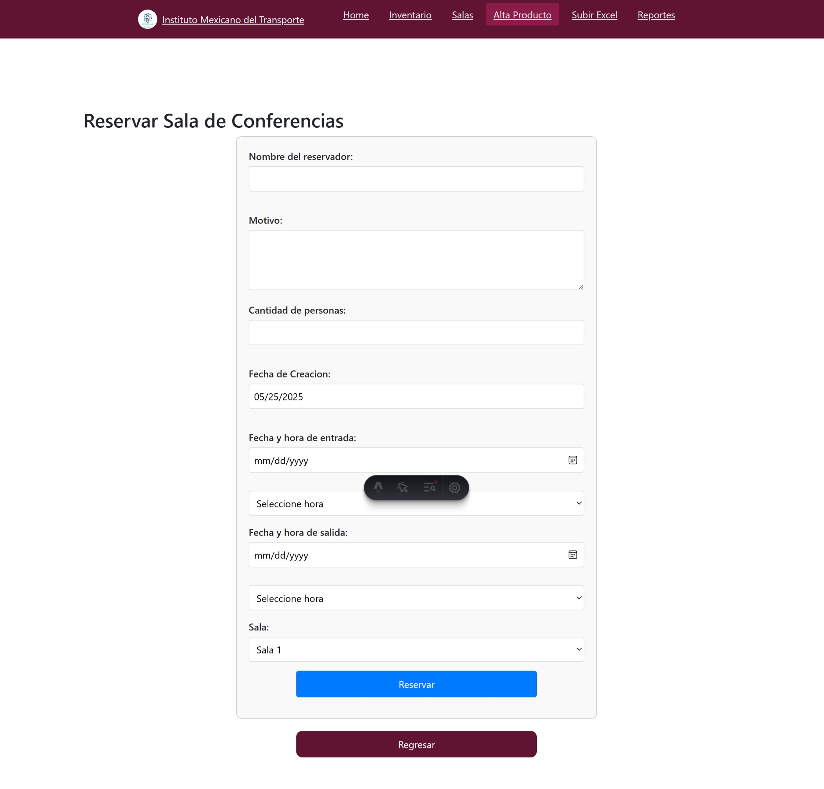
Task: Open calendar picker for entrada date
Action: click(x=572, y=460)
